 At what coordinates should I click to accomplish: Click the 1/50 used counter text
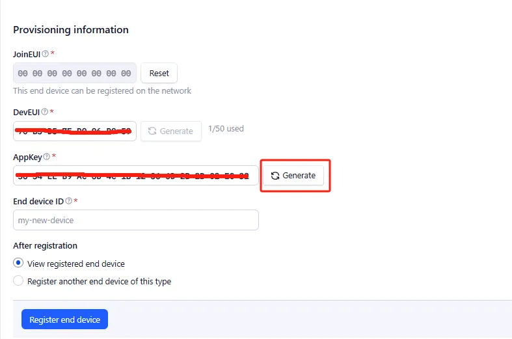[x=226, y=129]
